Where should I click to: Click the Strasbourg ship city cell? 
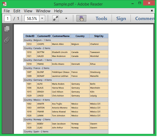coord(99,72)
